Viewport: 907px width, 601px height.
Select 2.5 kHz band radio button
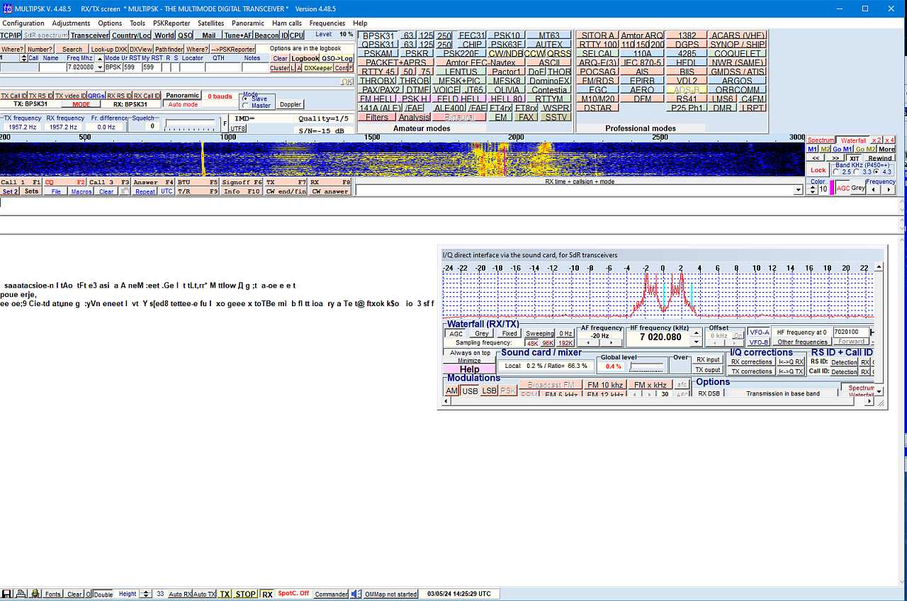pos(836,172)
